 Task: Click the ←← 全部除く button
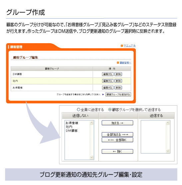tap(117, 140)
